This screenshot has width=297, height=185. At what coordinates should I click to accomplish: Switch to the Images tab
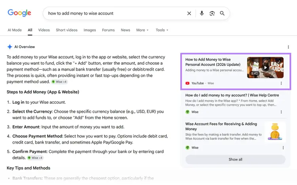[90, 30]
